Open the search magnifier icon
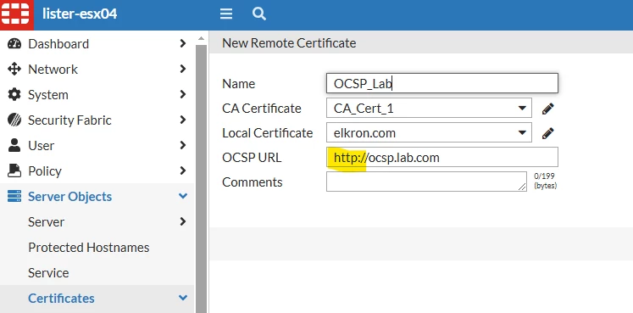Viewport: 633px width, 313px height. [x=259, y=14]
